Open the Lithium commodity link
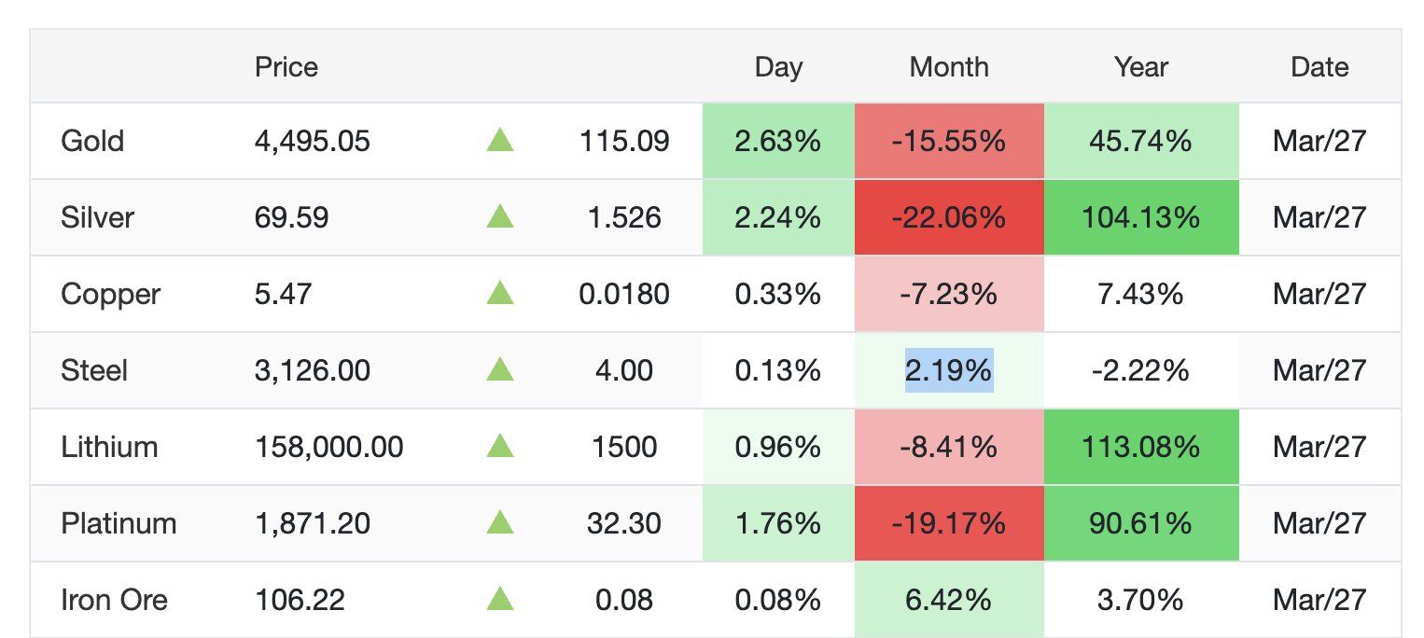 click(109, 448)
